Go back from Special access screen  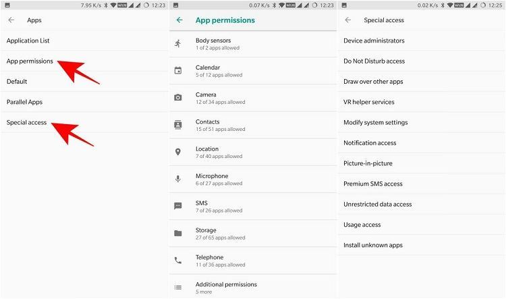348,20
